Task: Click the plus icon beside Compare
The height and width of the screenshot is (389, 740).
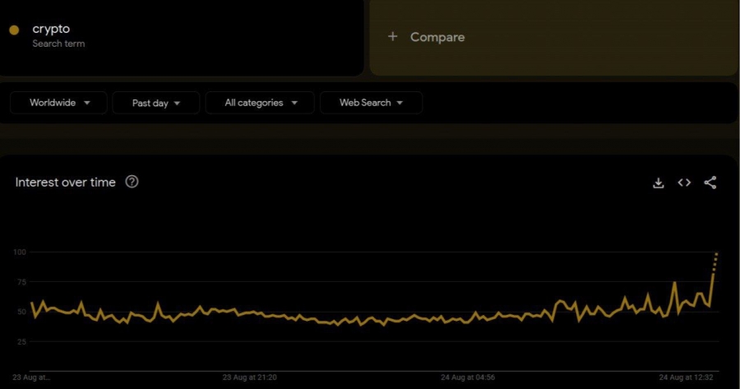Action: click(393, 37)
